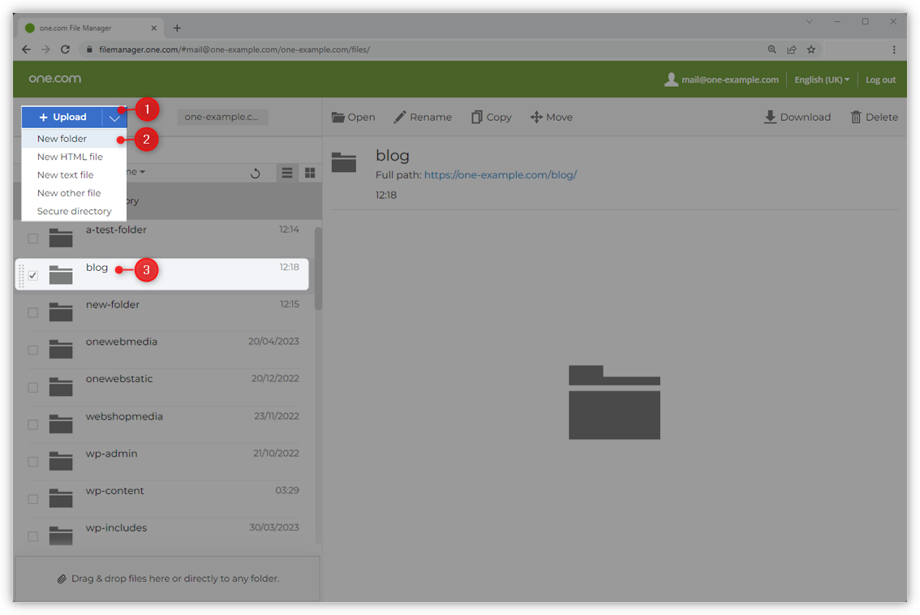
Task: Choose New folder from the menu
Action: [x=61, y=138]
